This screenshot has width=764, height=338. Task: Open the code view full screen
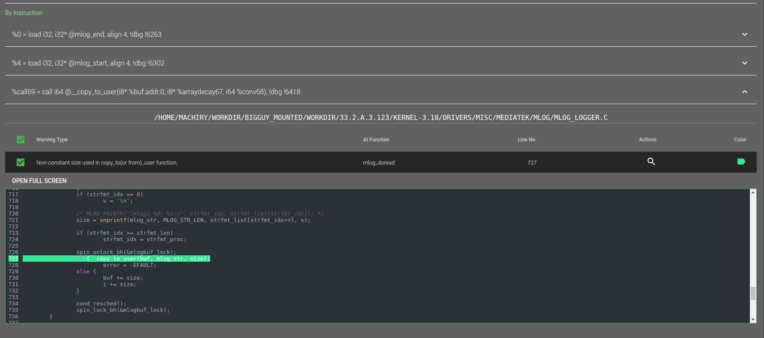click(39, 181)
